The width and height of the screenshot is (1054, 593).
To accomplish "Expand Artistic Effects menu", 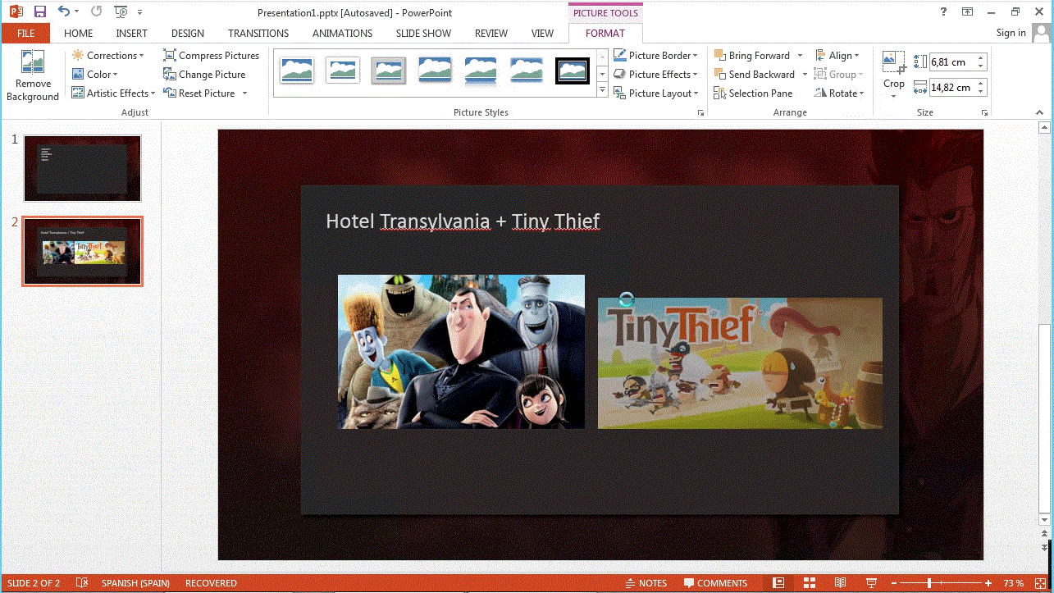I will [113, 94].
